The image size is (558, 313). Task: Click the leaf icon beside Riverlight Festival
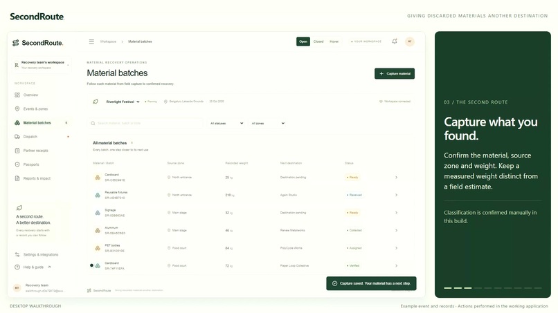96,102
